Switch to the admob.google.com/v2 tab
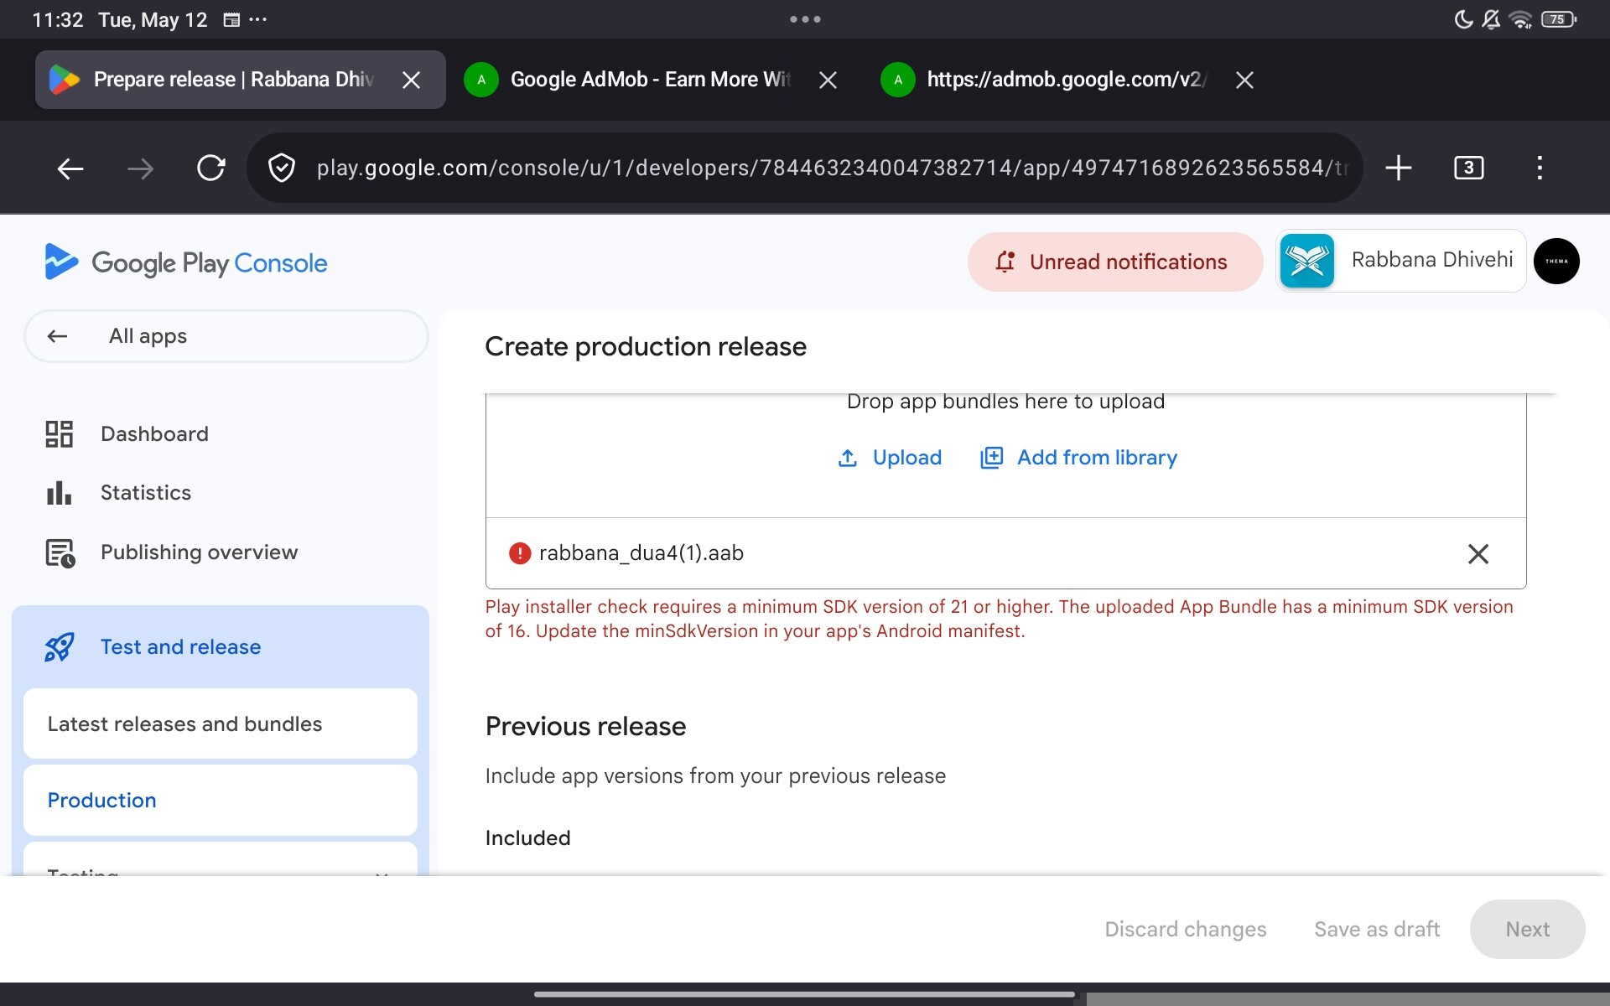This screenshot has height=1006, width=1610. point(1044,80)
